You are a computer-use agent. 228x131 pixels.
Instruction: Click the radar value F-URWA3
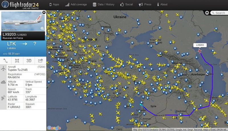(14, 107)
